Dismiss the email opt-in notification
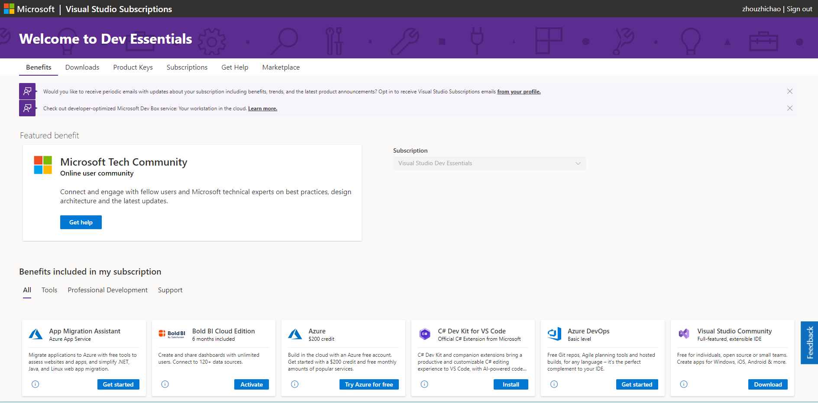 (790, 91)
